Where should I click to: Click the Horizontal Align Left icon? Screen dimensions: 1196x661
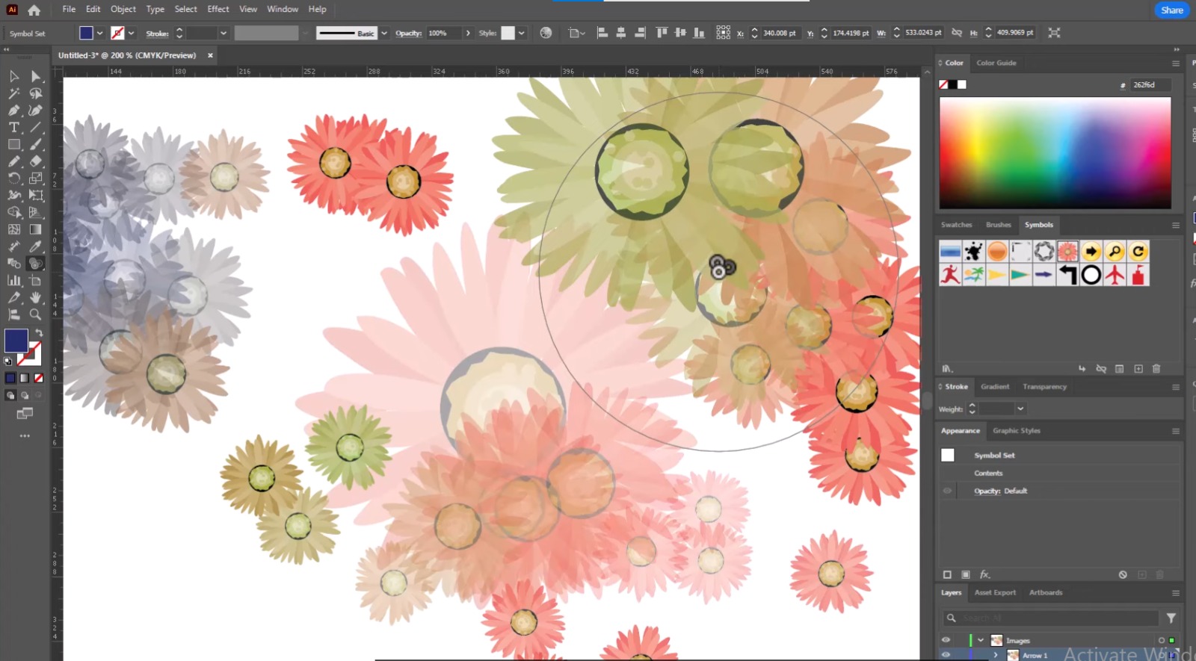pos(602,33)
